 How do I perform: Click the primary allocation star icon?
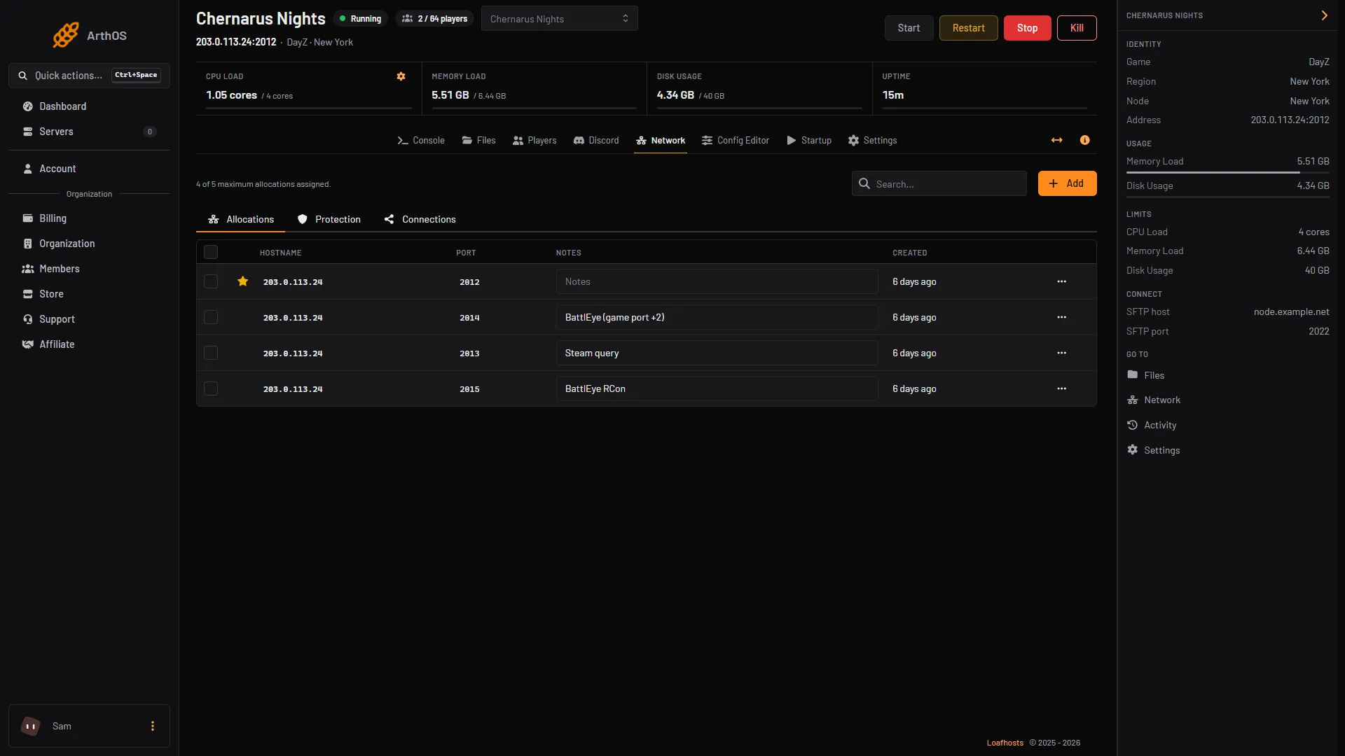coord(242,281)
